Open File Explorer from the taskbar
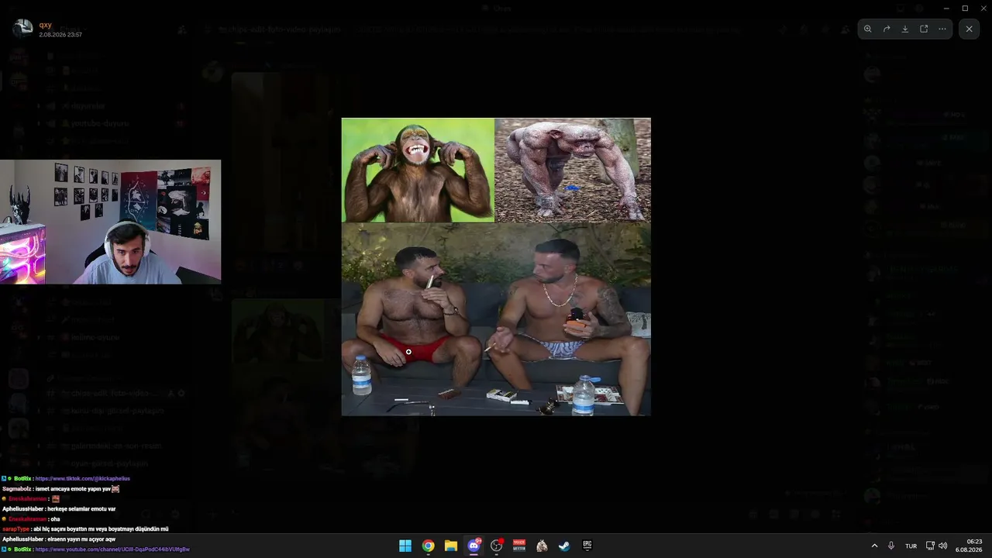The image size is (992, 558). [x=451, y=546]
